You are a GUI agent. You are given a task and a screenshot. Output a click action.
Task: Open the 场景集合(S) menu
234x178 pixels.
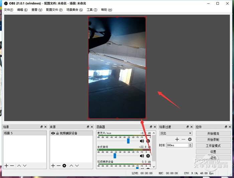pyautogui.click(x=75, y=10)
